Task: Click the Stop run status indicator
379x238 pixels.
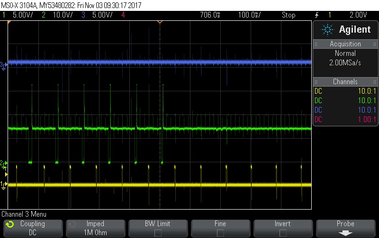Action: coord(288,15)
